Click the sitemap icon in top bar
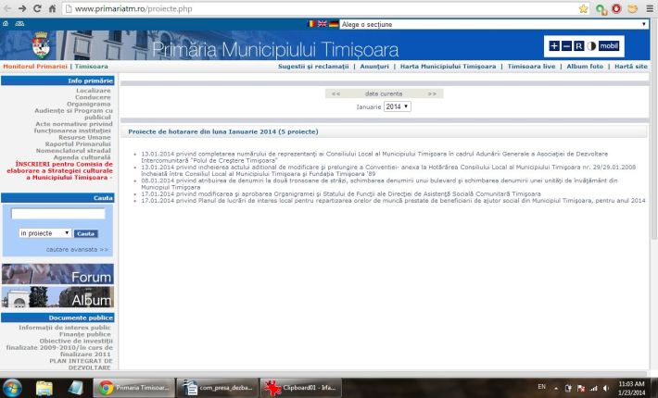This screenshot has width=658, height=398. point(19,24)
